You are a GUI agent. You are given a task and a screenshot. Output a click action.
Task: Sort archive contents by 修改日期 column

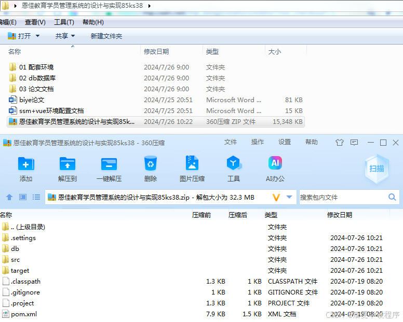340,215
